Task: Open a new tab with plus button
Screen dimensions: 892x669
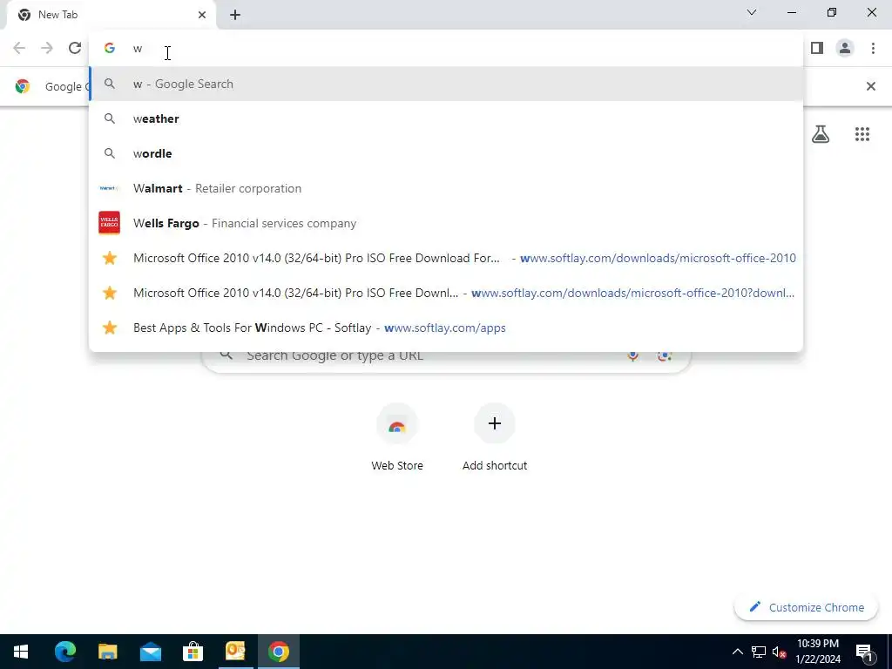Action: pos(235,15)
